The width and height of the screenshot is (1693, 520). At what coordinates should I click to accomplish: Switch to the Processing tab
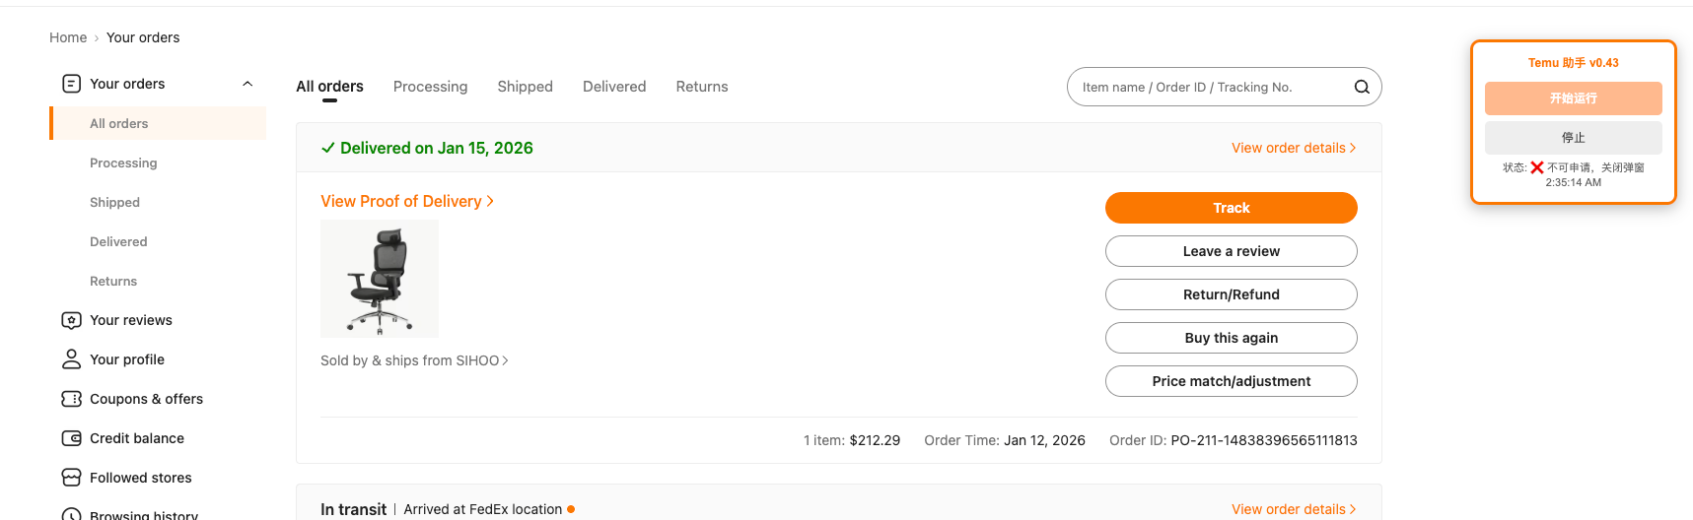pos(430,87)
